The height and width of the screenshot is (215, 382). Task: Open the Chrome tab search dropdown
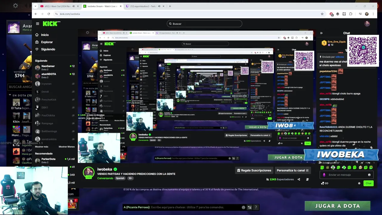pos(36,6)
